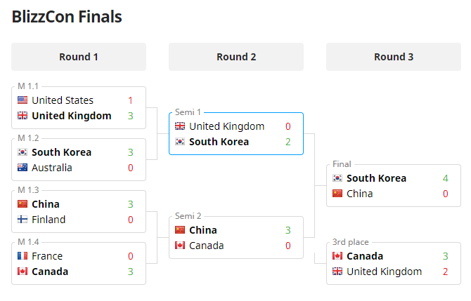
Task: Click the France flag icon in M 1.4
Action: [22, 256]
